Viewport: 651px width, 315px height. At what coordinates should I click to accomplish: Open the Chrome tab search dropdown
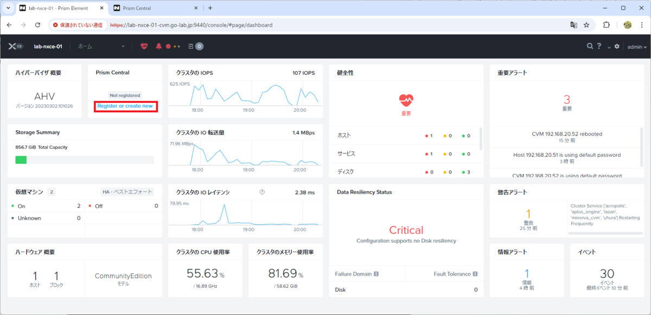click(8, 8)
